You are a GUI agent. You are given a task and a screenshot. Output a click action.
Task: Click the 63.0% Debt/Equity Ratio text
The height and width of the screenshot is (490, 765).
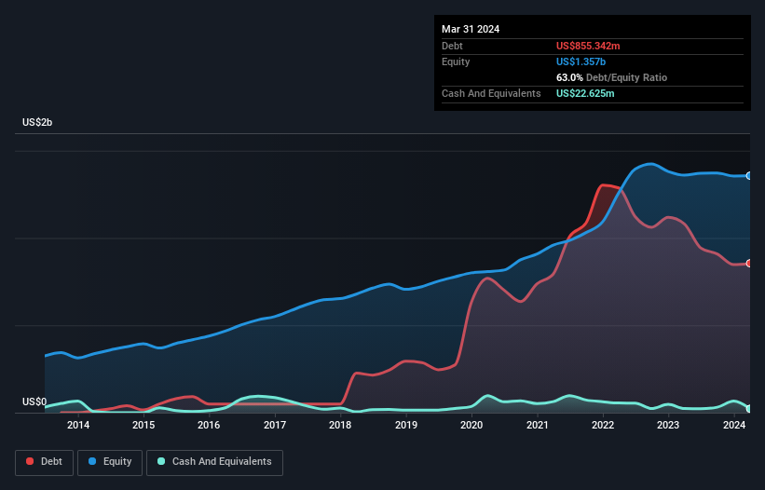tap(611, 77)
